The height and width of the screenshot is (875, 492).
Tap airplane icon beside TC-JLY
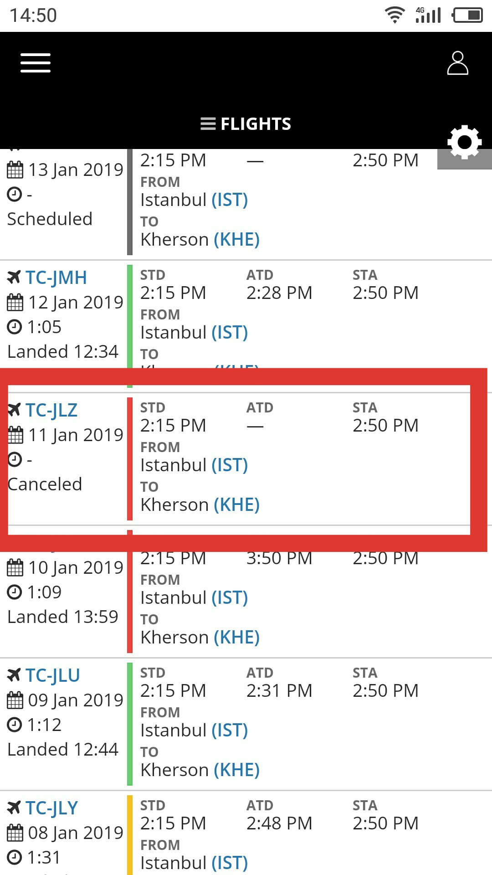[x=14, y=807]
